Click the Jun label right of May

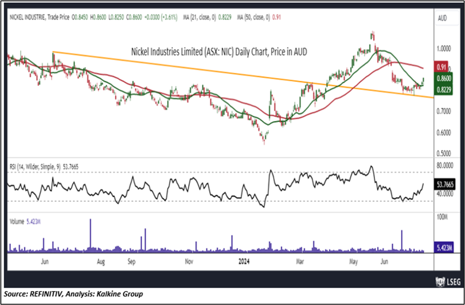(384, 262)
